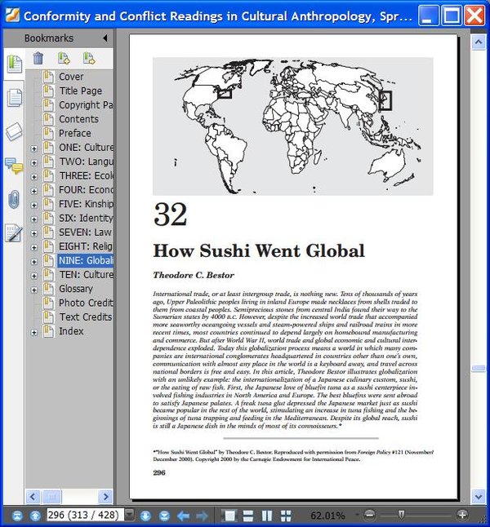
Task: Click the page number input field
Action: [x=86, y=515]
